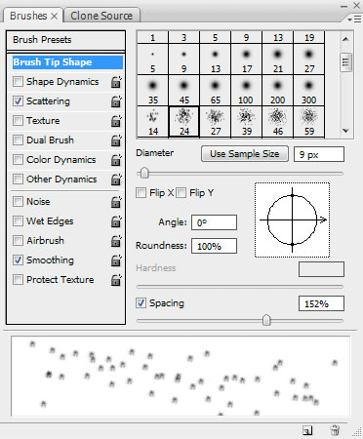Toggle the lock icon beside Airbrush

[x=116, y=241]
